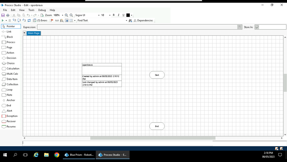Open the View menu
Screen dimensions: 287x162
pos(22,10)
